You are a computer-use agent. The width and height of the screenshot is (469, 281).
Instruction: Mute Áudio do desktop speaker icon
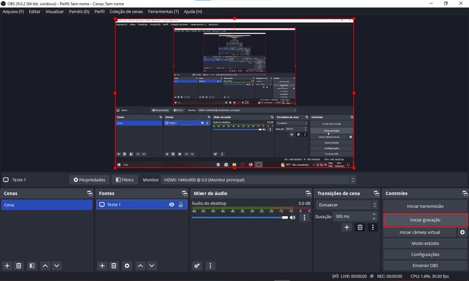(293, 217)
